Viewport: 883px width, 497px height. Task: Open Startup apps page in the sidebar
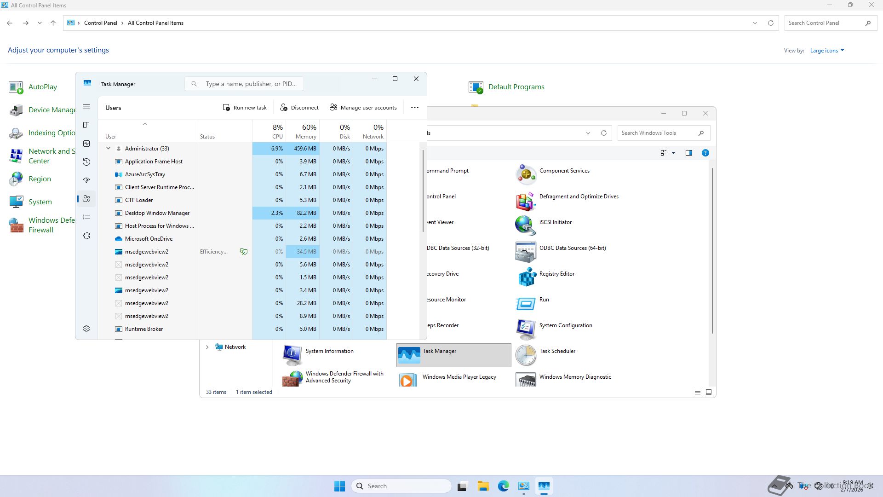(86, 180)
